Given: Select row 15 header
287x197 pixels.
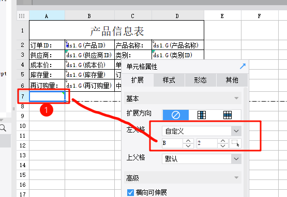Looking at the screenshot, I should [x=23, y=175].
